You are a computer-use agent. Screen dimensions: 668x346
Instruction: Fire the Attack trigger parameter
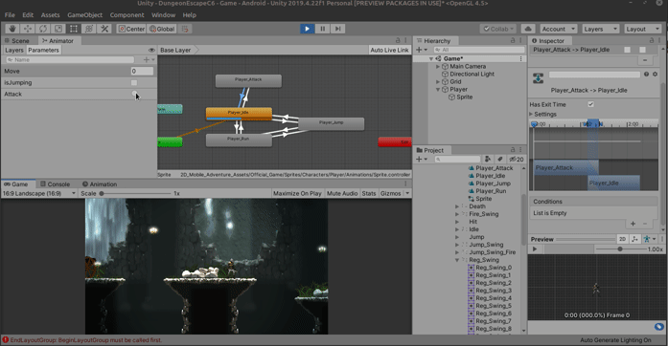[x=134, y=94]
